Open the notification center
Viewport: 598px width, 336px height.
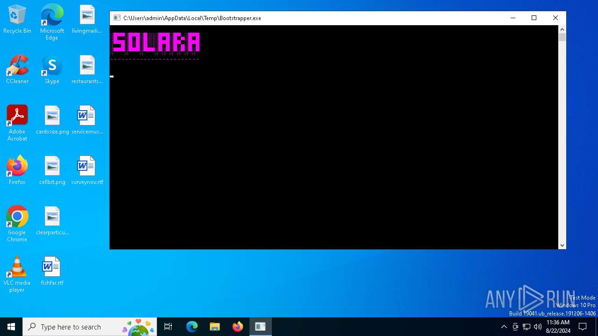[x=583, y=327]
